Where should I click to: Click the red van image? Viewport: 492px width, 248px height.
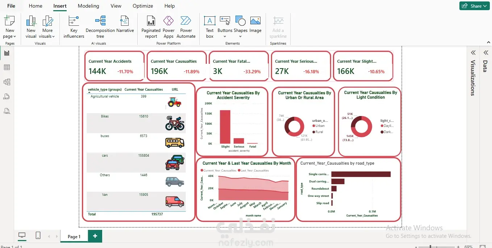175,201
